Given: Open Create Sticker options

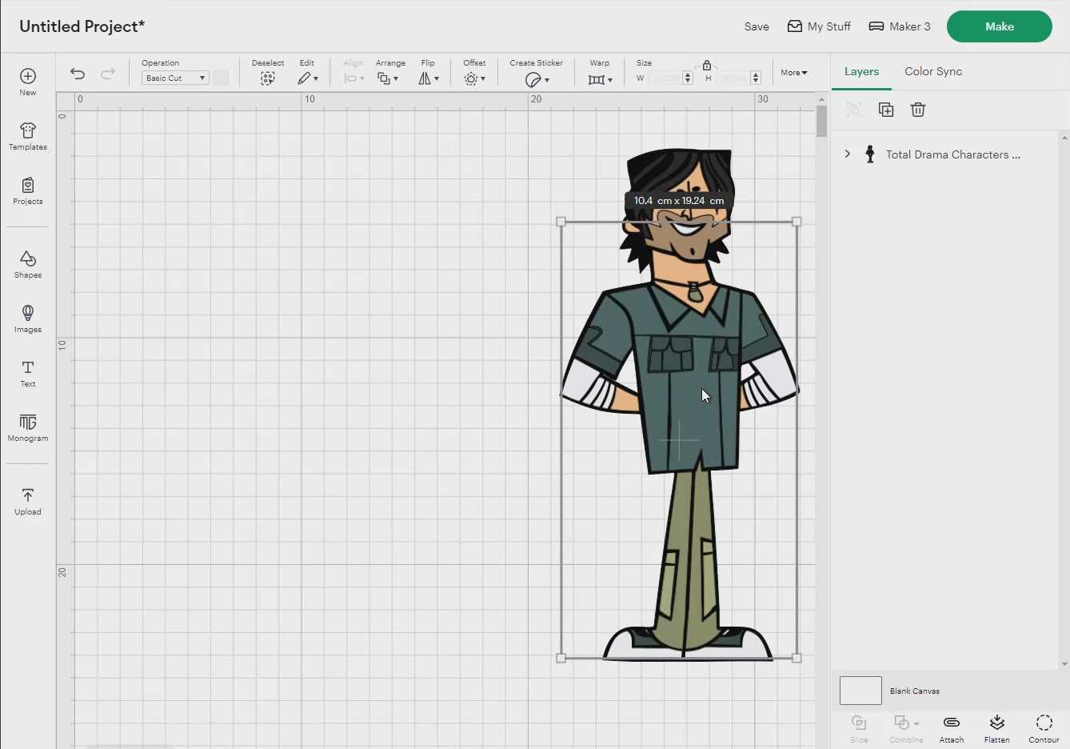Looking at the screenshot, I should tap(537, 79).
